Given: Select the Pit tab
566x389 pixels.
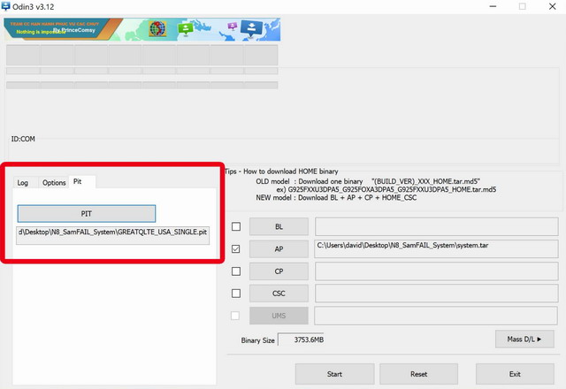Looking at the screenshot, I should click(x=78, y=181).
